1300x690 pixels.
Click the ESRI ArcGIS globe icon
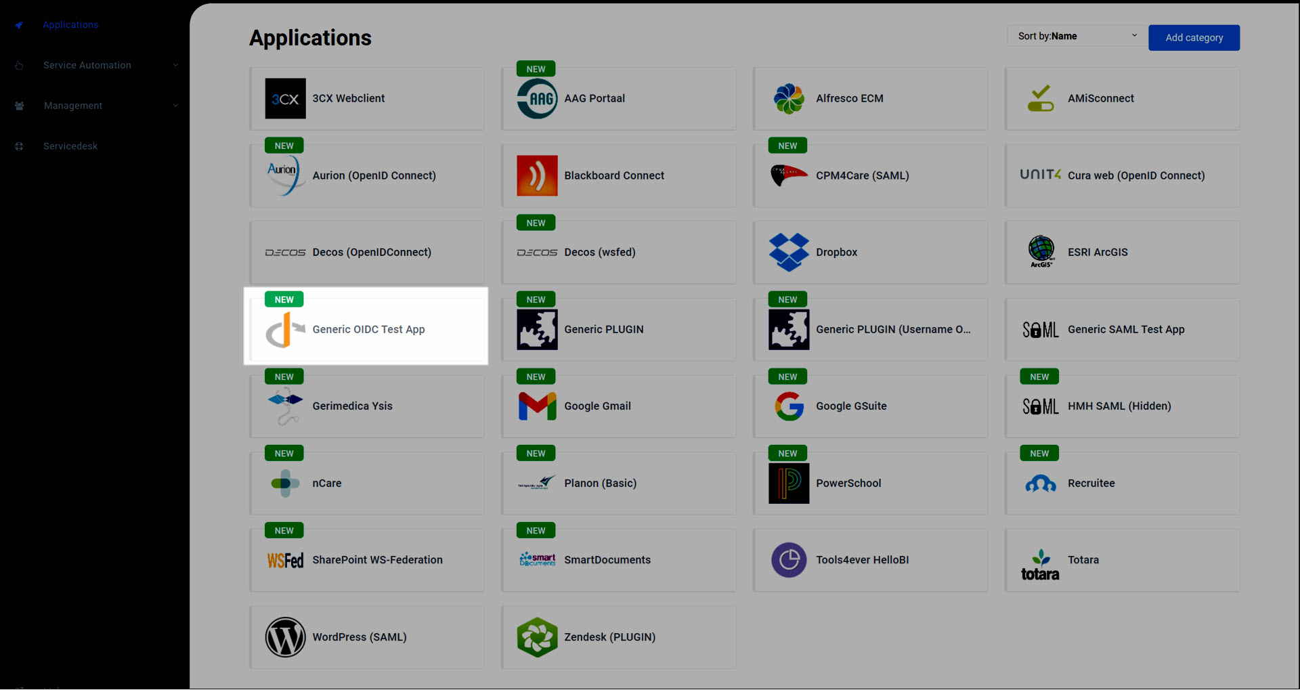[1041, 252]
